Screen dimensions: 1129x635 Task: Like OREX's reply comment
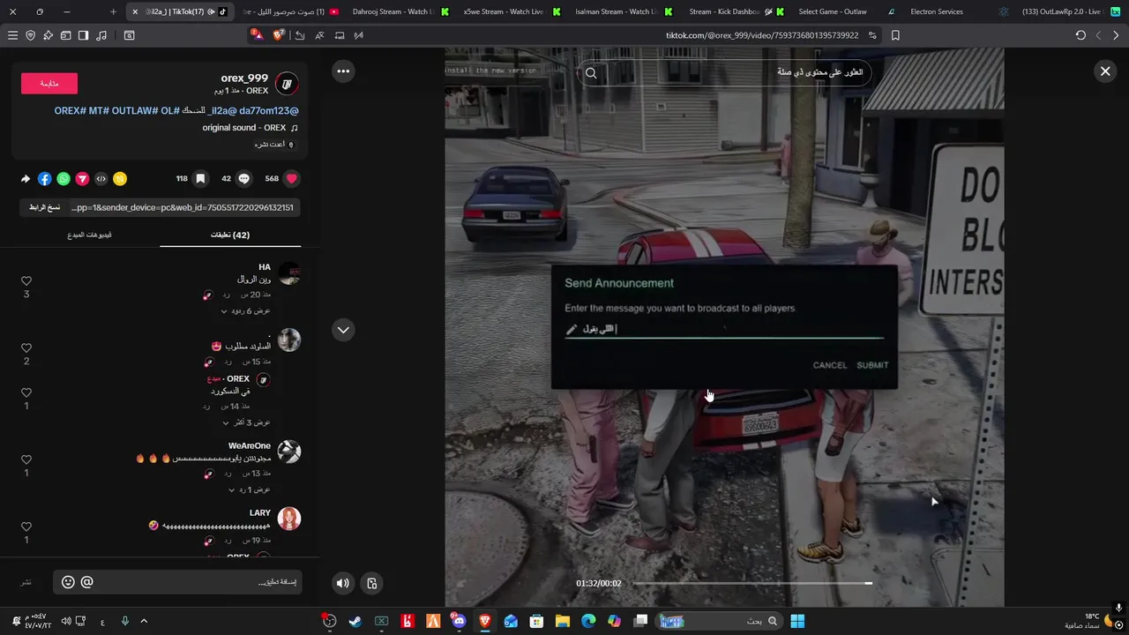coord(26,393)
